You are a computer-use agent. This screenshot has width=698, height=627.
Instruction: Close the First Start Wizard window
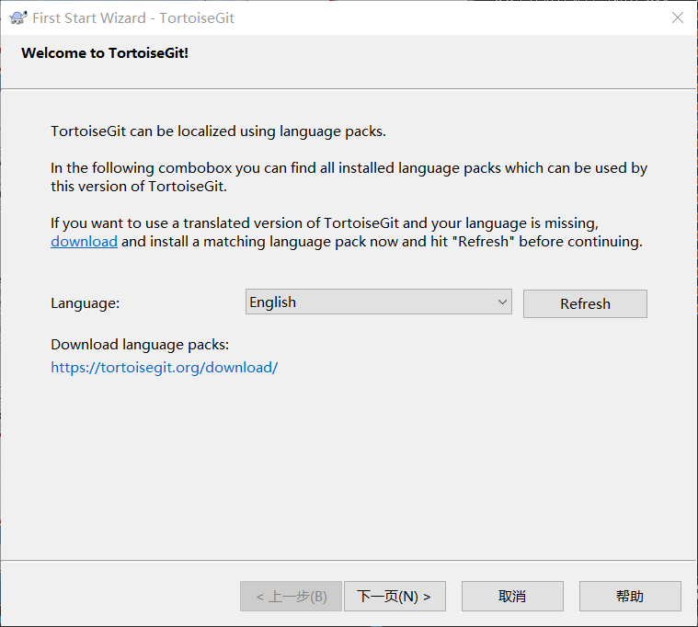[678, 17]
